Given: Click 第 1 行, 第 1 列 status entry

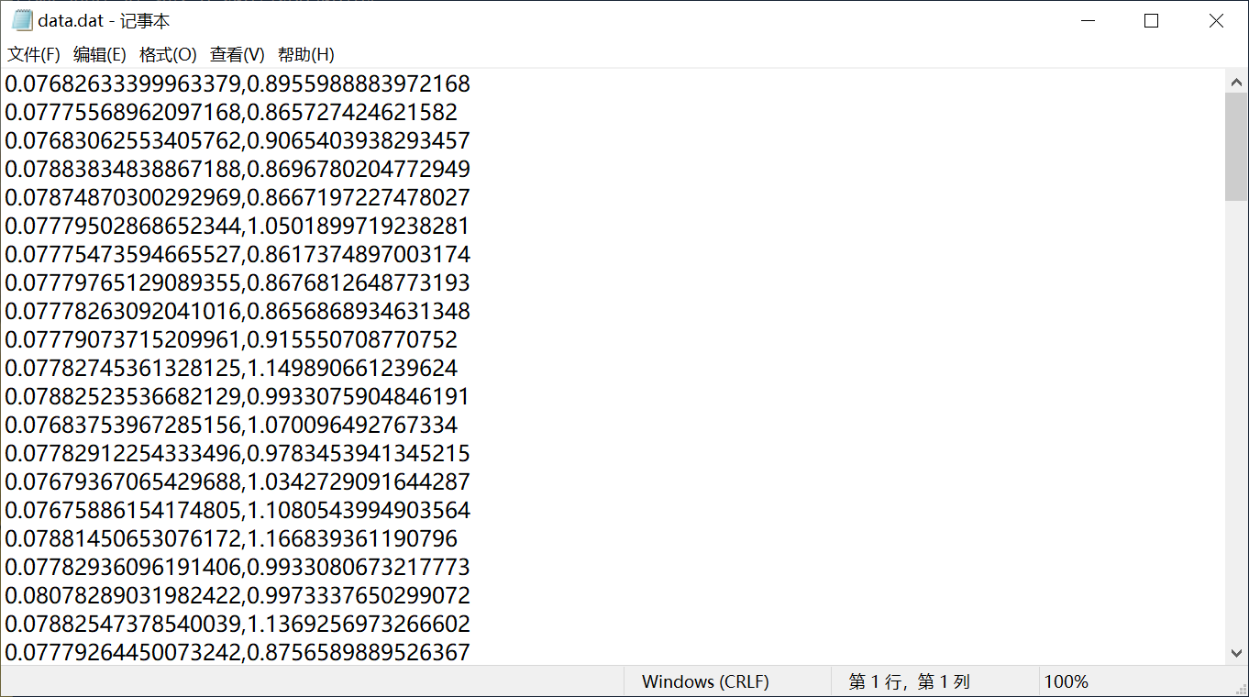Looking at the screenshot, I should tap(909, 682).
